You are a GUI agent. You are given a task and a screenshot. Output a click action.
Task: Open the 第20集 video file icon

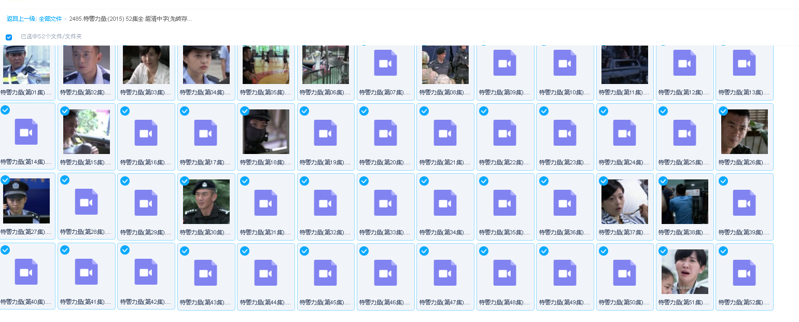click(x=385, y=133)
